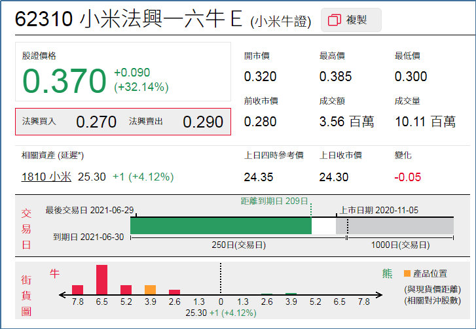
Task: Click the 0 center axis label
Action: click(221, 302)
